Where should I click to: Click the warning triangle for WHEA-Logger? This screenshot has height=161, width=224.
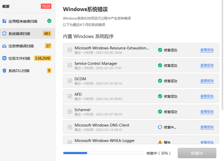(x=160, y=142)
